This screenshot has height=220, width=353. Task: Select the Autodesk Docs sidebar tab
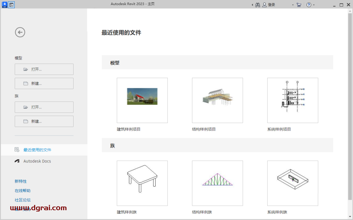44,161
